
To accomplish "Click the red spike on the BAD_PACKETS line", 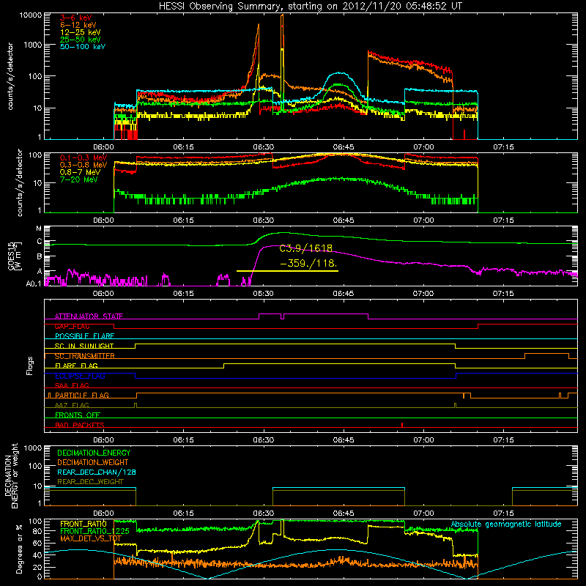I will pyautogui.click(x=401, y=425).
